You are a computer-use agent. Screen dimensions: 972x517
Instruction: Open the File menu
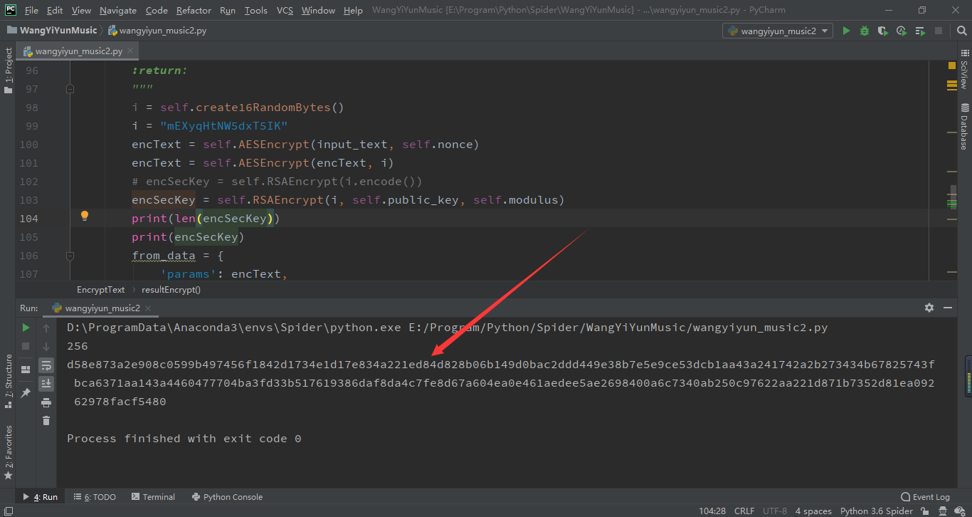(x=31, y=10)
